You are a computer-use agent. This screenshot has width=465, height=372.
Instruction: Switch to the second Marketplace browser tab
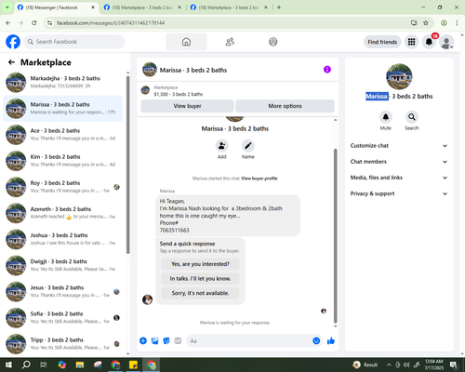[142, 7]
